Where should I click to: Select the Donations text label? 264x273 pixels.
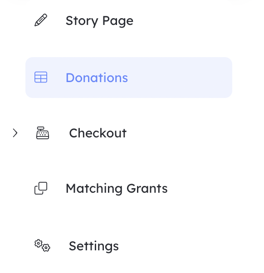pos(97,78)
